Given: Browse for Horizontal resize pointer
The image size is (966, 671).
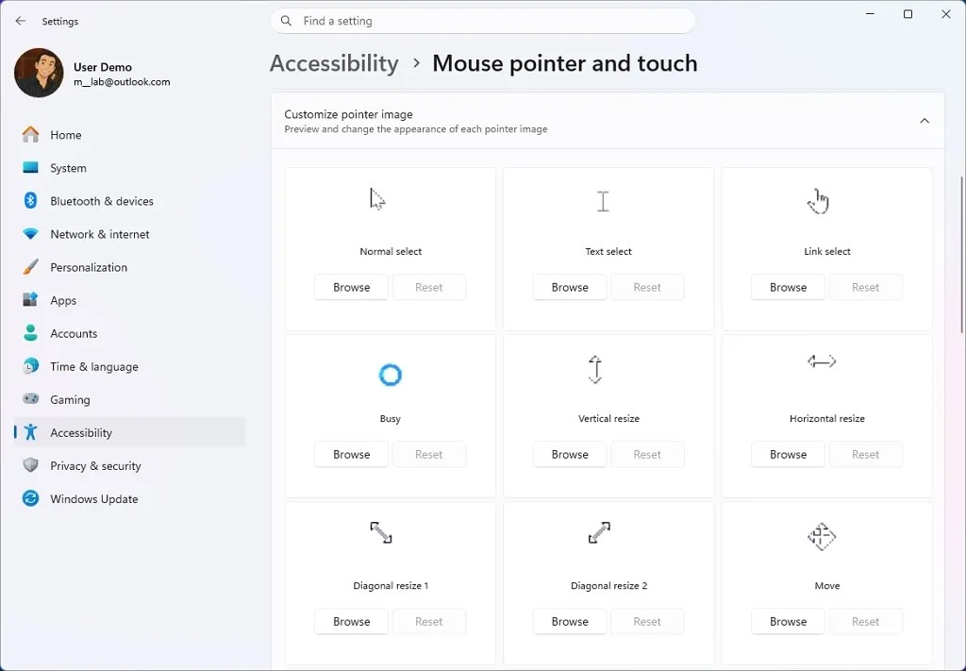Looking at the screenshot, I should coord(788,454).
